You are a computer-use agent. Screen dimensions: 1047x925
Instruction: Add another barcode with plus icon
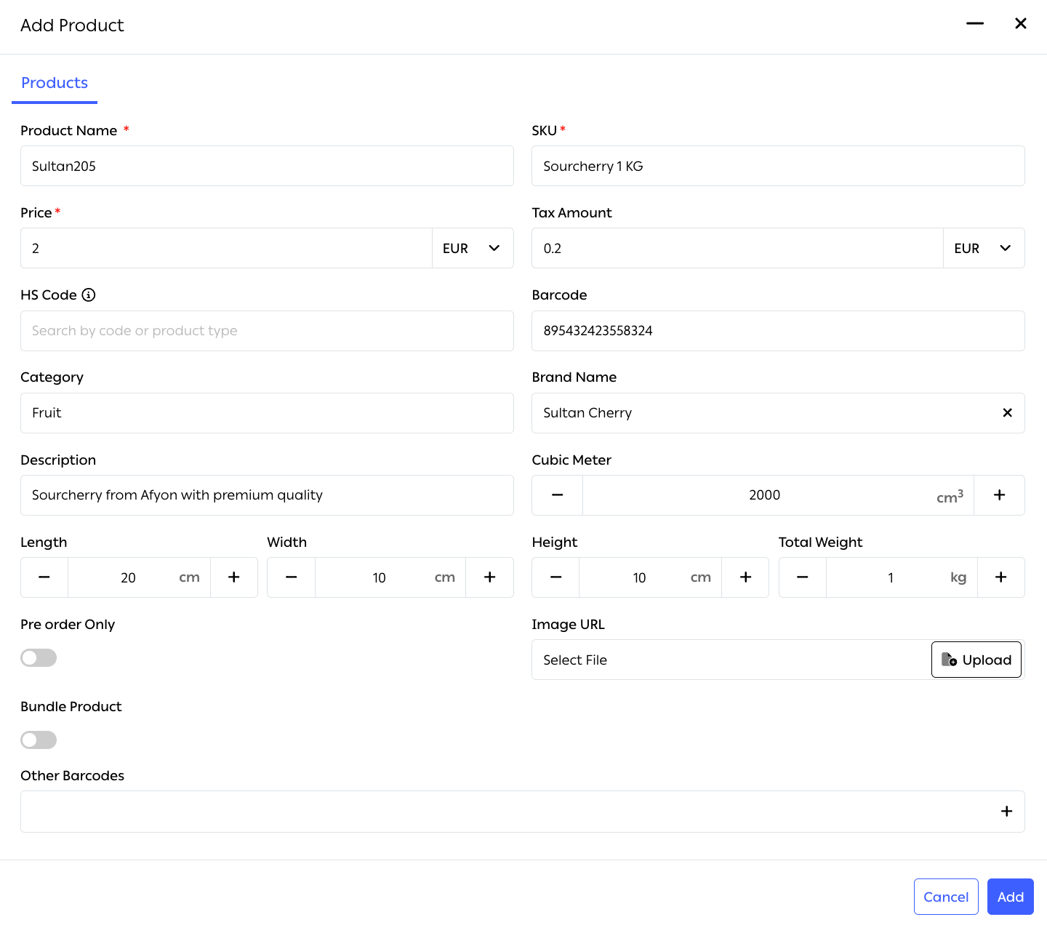[x=1006, y=812]
